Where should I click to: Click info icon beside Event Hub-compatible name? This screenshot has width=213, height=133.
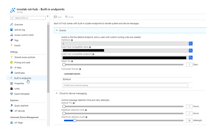[90, 47]
